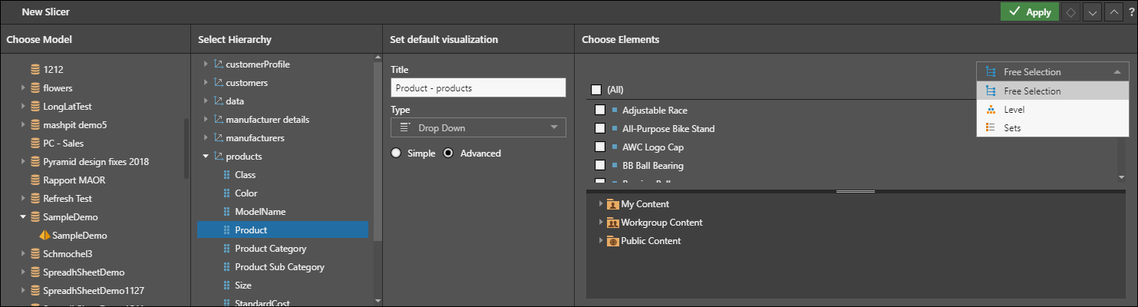This screenshot has height=307, width=1138.
Task: Choose Sets from the selection menu
Action: [1012, 128]
